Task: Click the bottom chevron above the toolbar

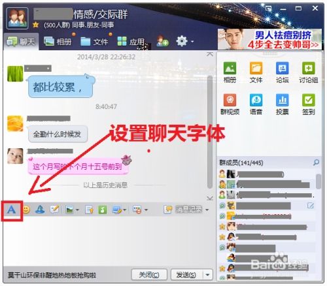Action: pyautogui.click(x=210, y=198)
